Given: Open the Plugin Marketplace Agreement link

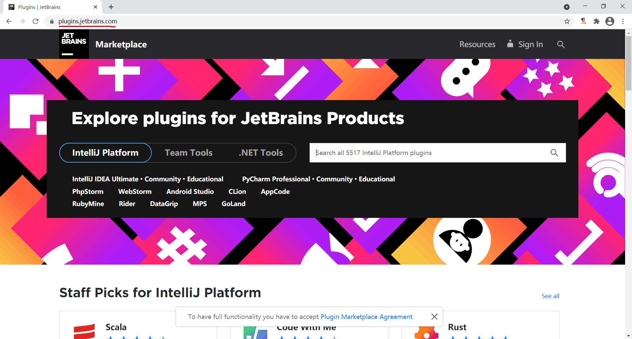Looking at the screenshot, I should click(366, 316).
